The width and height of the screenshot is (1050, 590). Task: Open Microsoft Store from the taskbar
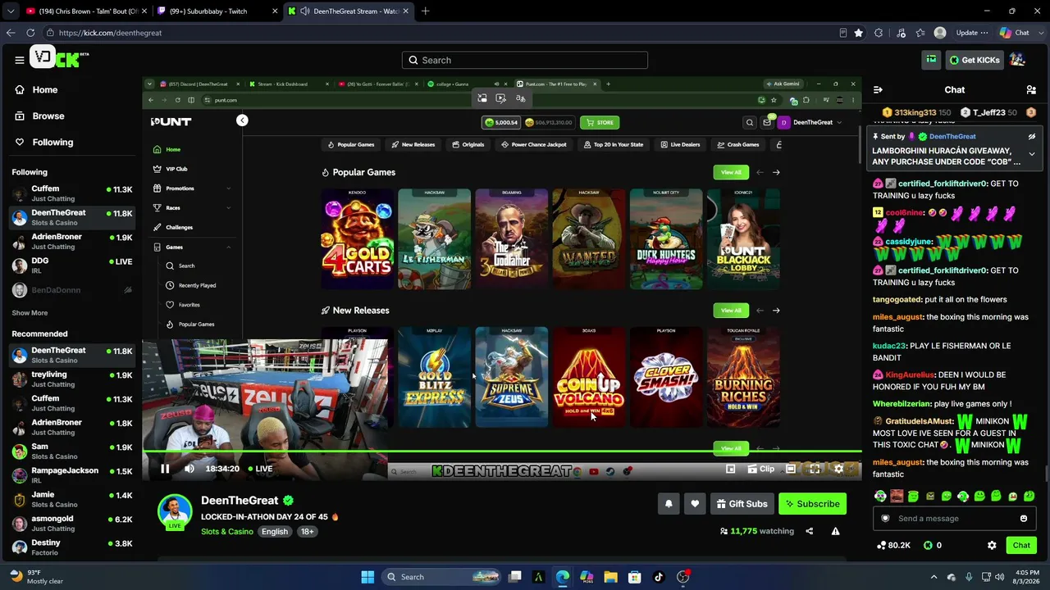point(634,577)
